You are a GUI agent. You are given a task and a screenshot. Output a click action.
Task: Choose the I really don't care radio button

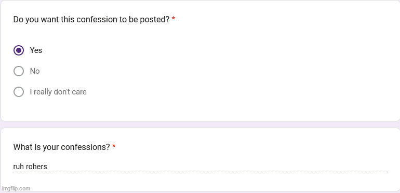(x=19, y=92)
